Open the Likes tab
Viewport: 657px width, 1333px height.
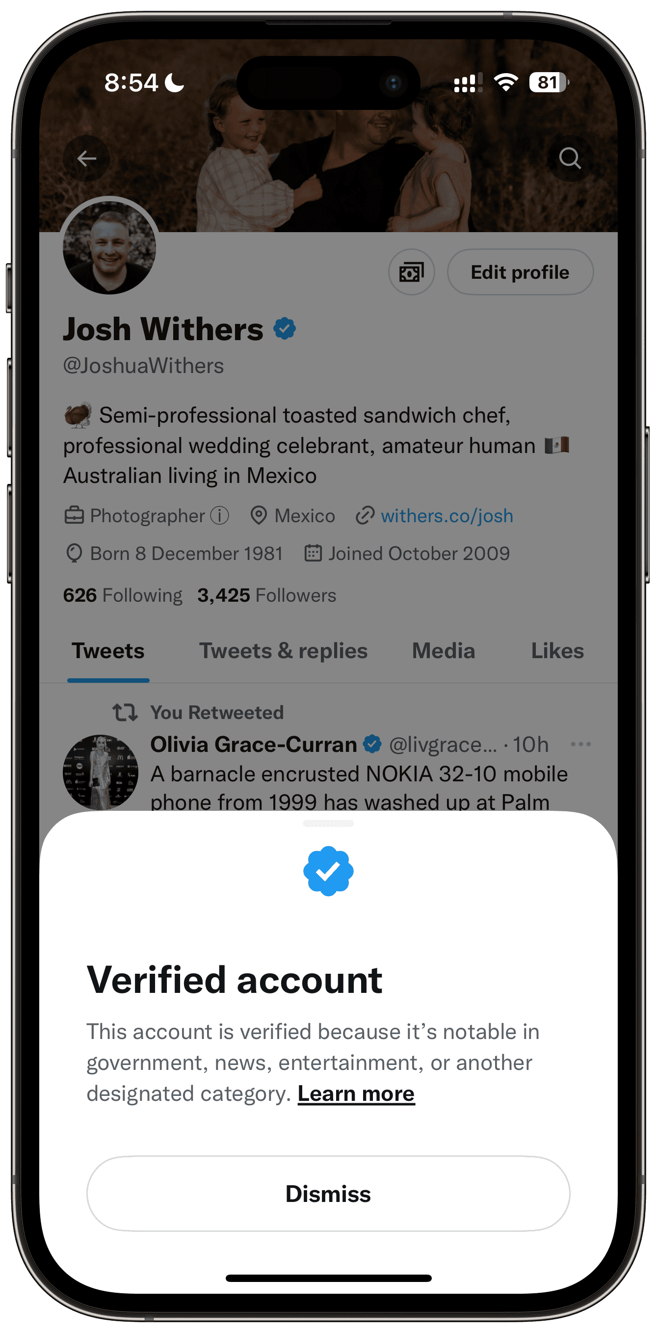(557, 651)
